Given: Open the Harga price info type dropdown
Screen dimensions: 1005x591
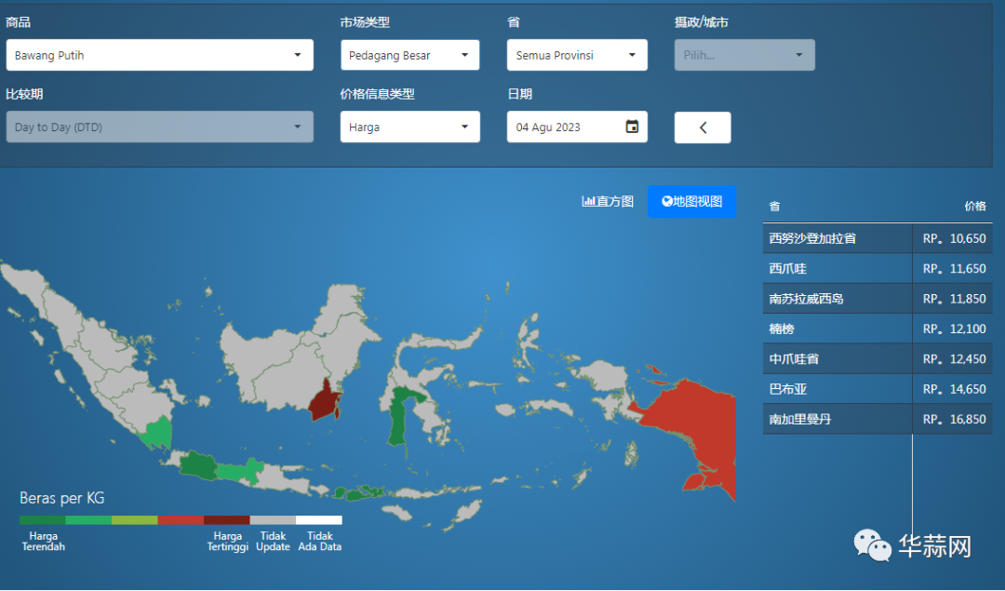Looking at the screenshot, I should 409,127.
